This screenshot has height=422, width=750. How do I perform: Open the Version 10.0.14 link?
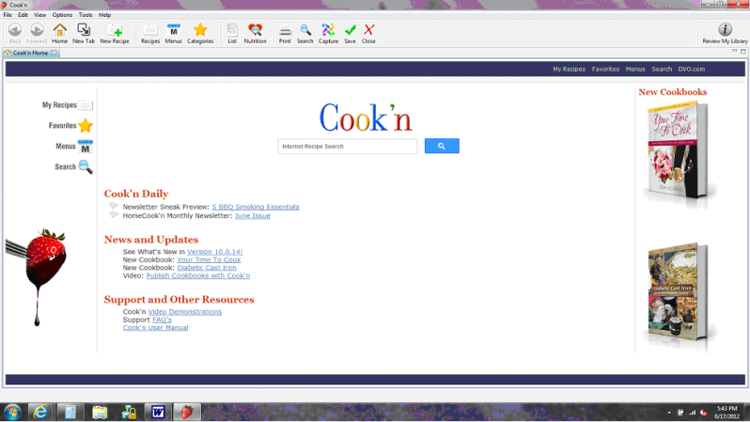click(215, 252)
